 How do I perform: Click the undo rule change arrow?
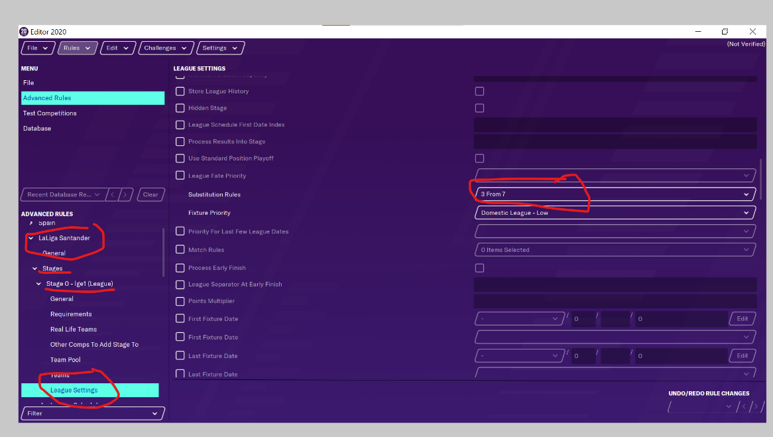pyautogui.click(x=743, y=406)
